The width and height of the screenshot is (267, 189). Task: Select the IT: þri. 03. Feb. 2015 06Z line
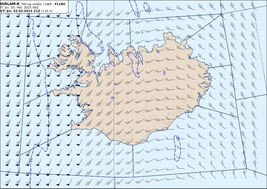pos(19,8)
